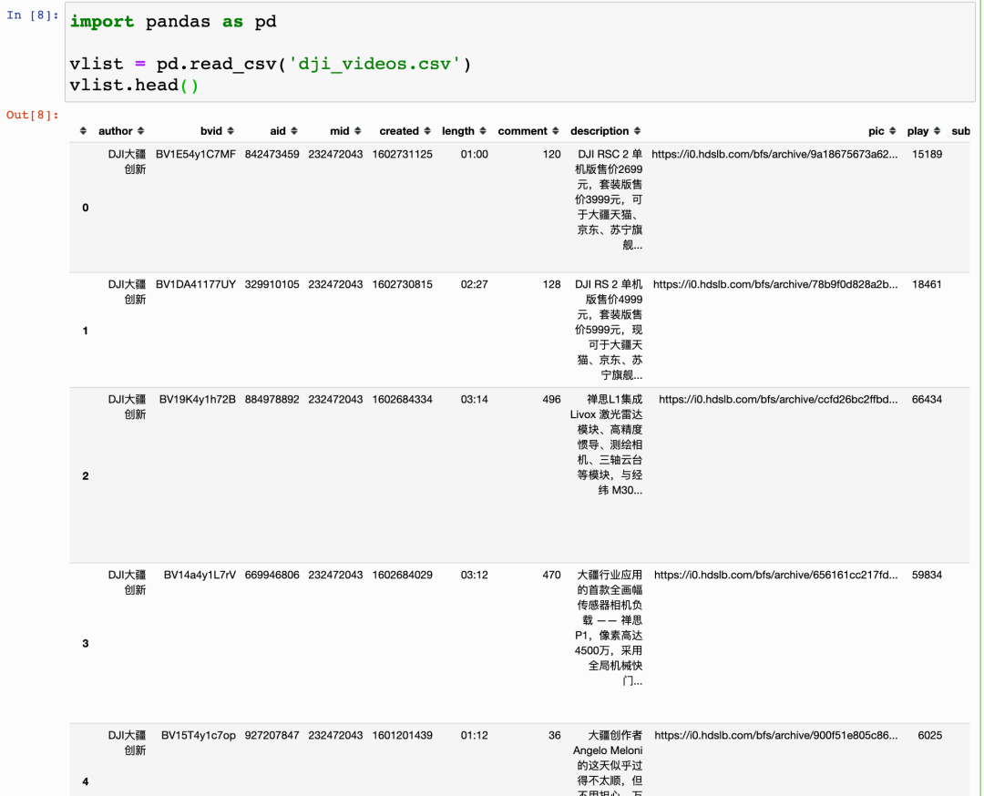Click row index 2 label

(x=86, y=476)
